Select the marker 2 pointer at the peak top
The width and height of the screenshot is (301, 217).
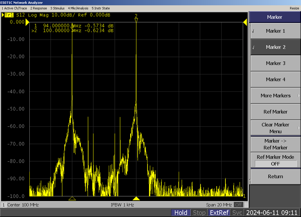point(136,20)
